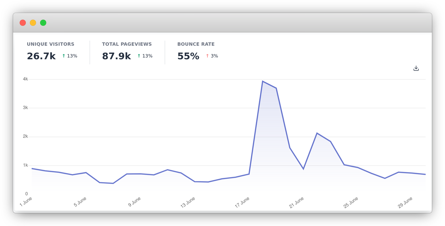Click the 26.7k unique visitors value
Image resolution: width=445 pixels, height=226 pixels.
41,56
